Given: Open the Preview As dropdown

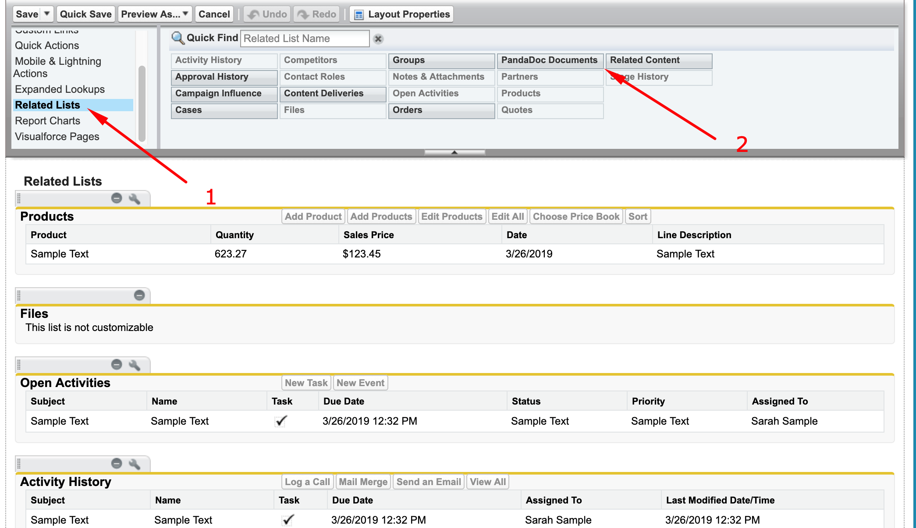Looking at the screenshot, I should pos(155,14).
